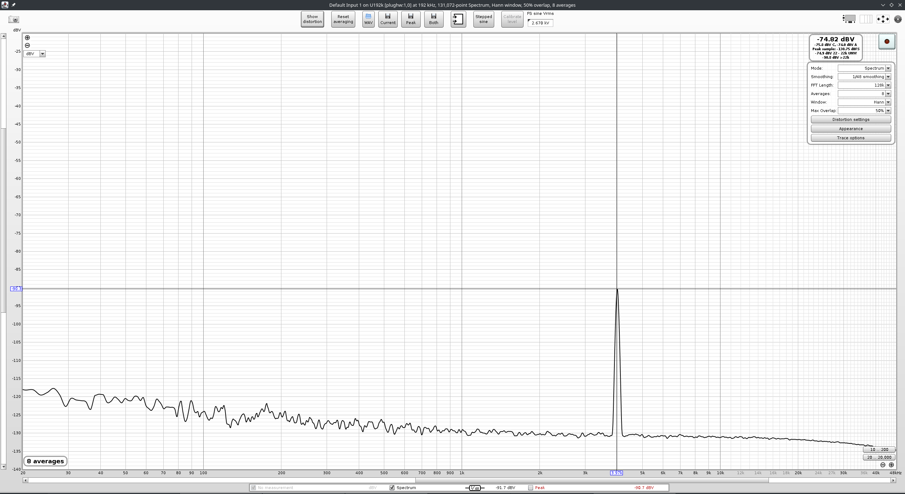Click the FS sine Vrms input field
The width and height of the screenshot is (905, 494).
(x=540, y=23)
